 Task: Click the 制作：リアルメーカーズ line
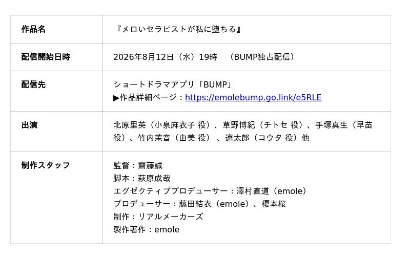[158, 217]
